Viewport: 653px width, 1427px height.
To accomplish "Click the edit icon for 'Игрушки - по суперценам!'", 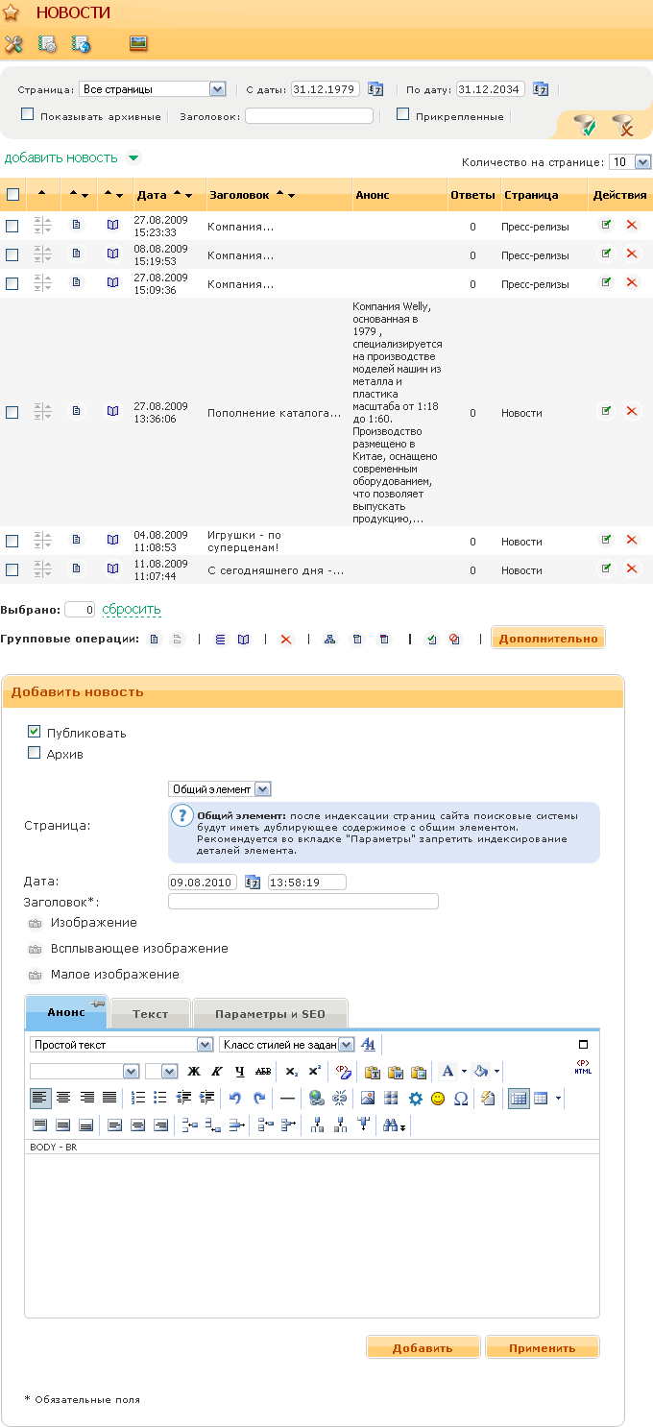I will pyautogui.click(x=606, y=541).
